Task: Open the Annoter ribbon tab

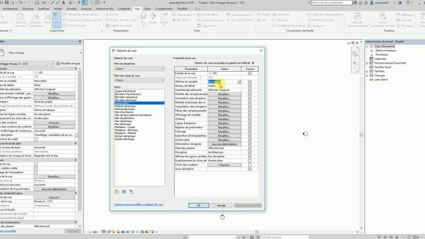Action: click(72, 9)
